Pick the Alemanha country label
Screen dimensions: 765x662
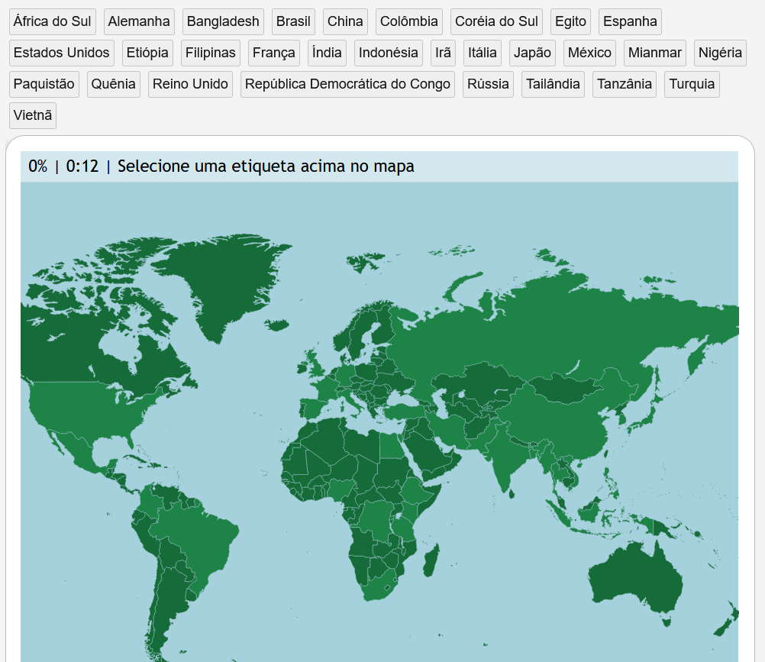139,21
